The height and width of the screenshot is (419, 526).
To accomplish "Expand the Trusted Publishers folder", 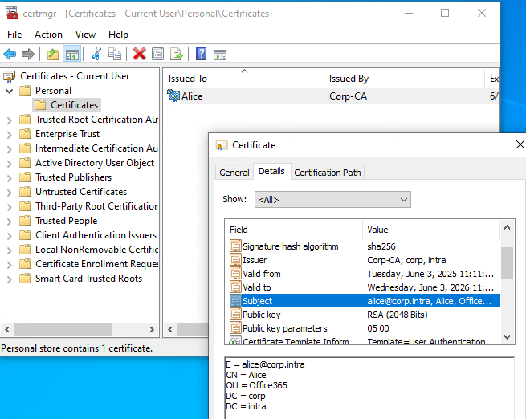I will pyautogui.click(x=9, y=177).
